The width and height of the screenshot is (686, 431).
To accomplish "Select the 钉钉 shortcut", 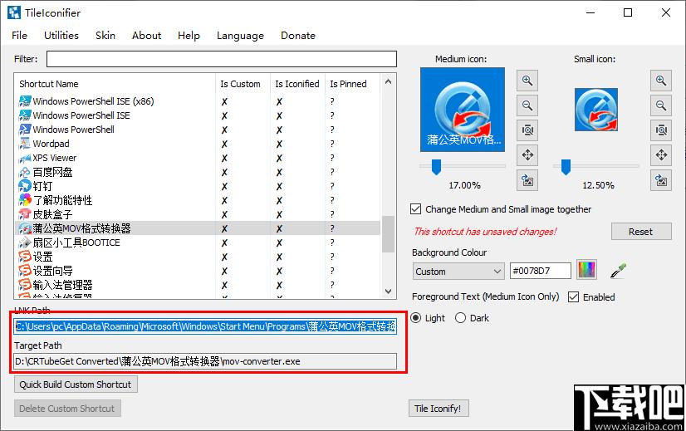I will point(198,186).
